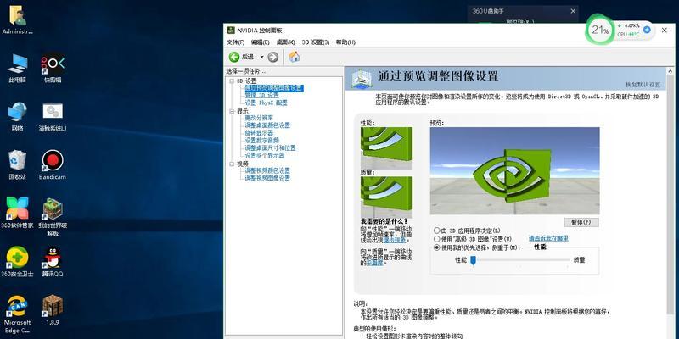Click the grey Forward arrow button

click(x=272, y=57)
